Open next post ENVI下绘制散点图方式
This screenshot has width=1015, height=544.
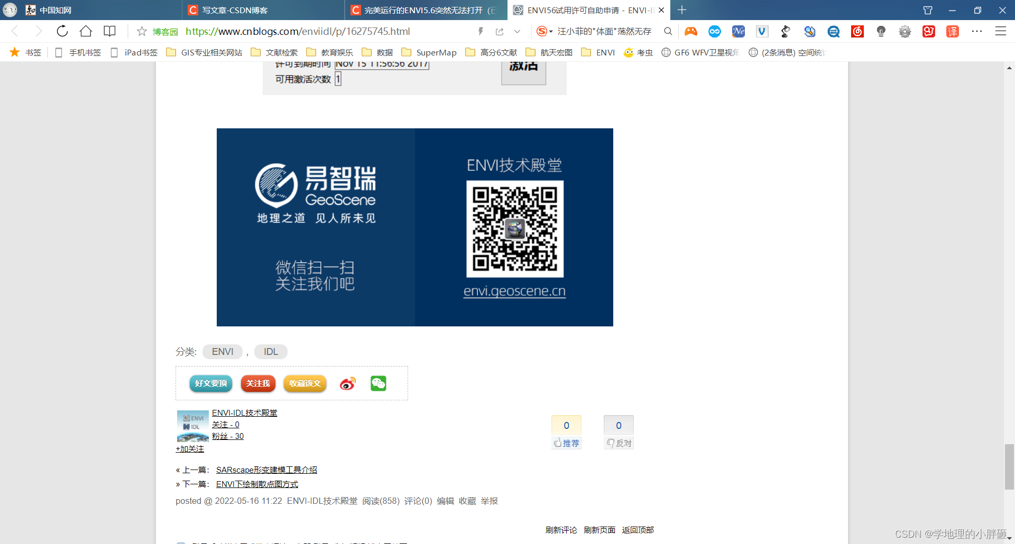tap(257, 484)
